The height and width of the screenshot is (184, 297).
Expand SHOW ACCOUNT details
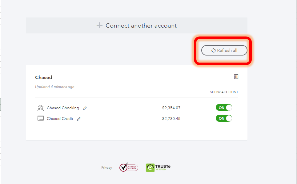224,92
